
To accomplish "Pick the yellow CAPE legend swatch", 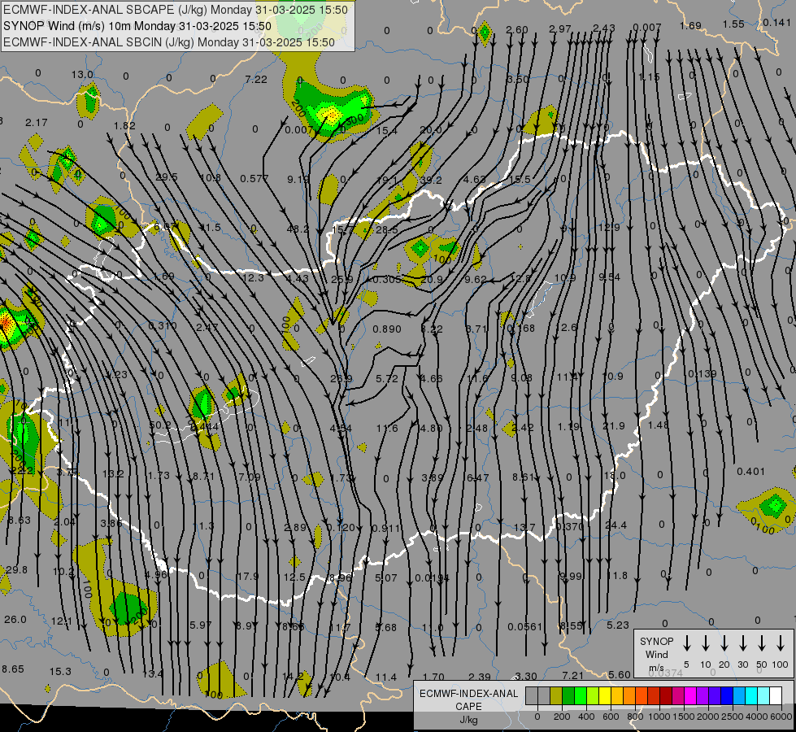I will [x=605, y=695].
